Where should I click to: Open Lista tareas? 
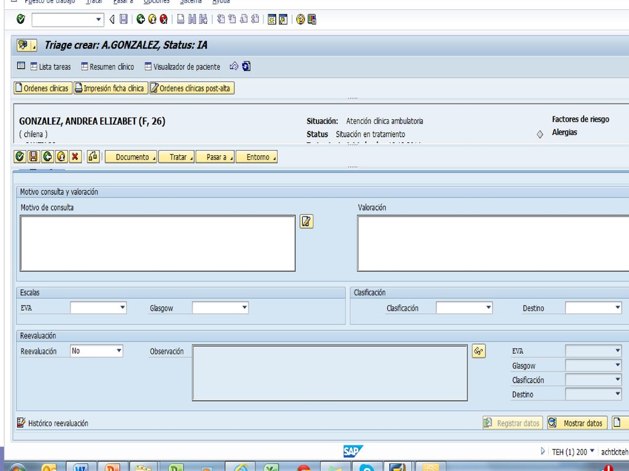click(50, 66)
